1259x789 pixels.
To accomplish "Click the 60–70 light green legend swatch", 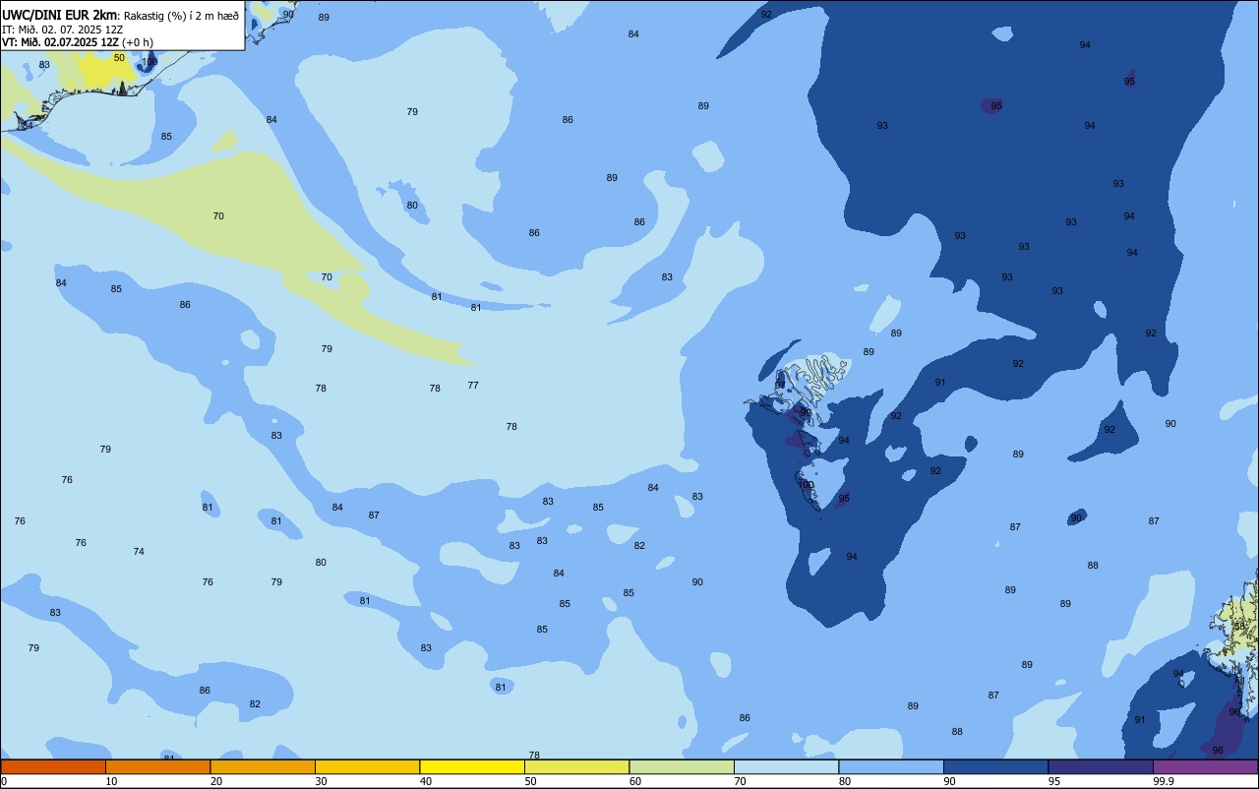I will click(682, 766).
